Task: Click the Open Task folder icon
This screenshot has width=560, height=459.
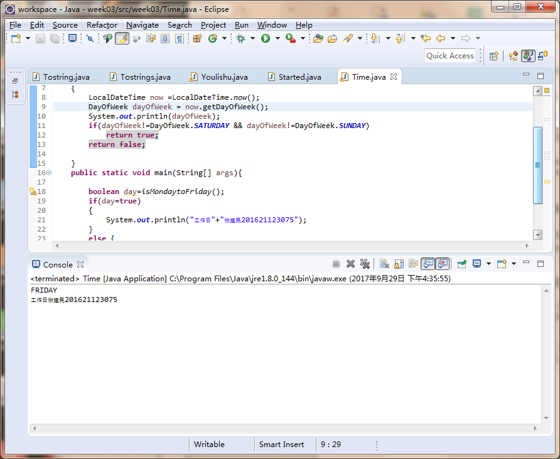Action: click(333, 38)
